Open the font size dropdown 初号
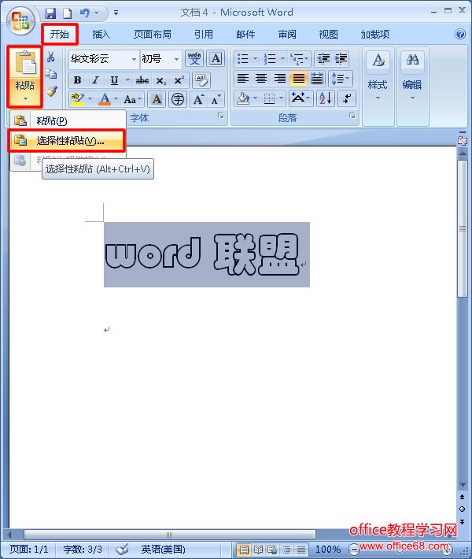The height and width of the screenshot is (559, 472). pos(176,59)
